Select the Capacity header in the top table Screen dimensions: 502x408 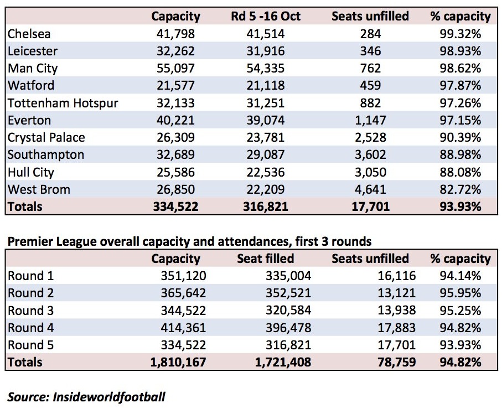[176, 17]
